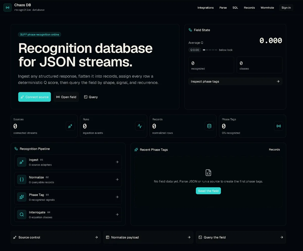The height and width of the screenshot is (251, 303).
Task: Open the Phase Tag row arrow
Action: (x=117, y=197)
